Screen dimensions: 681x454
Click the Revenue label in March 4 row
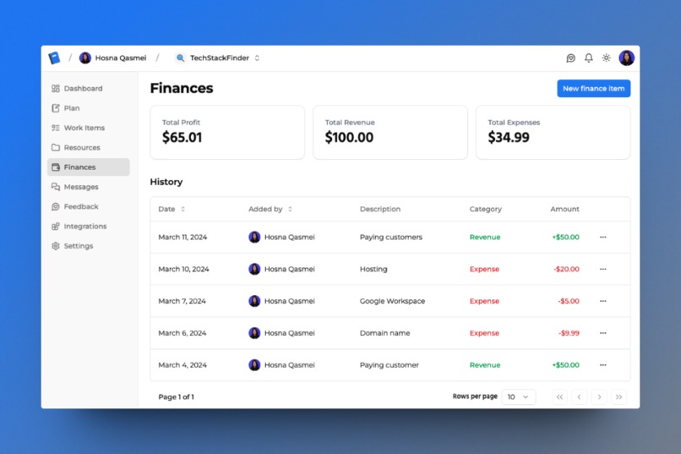(485, 365)
